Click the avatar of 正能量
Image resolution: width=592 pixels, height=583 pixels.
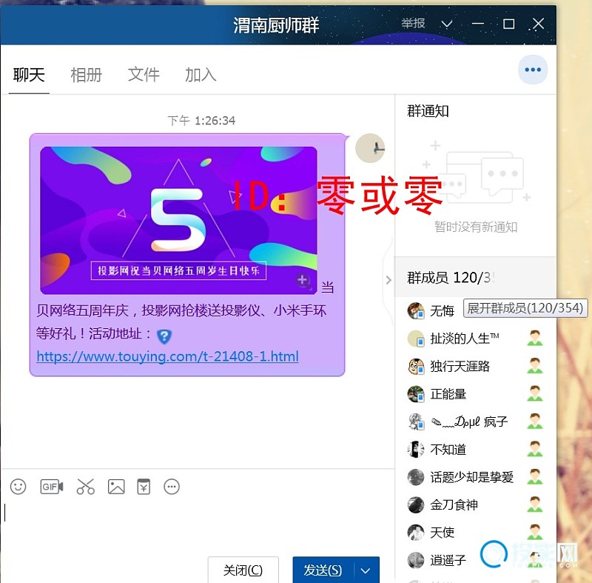(x=416, y=394)
